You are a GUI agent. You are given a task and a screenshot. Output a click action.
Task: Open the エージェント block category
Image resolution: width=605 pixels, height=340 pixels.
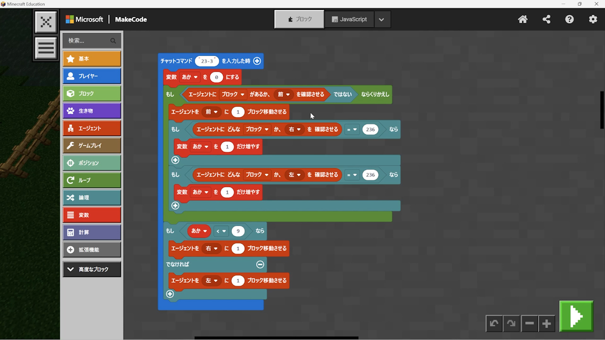[x=92, y=128]
